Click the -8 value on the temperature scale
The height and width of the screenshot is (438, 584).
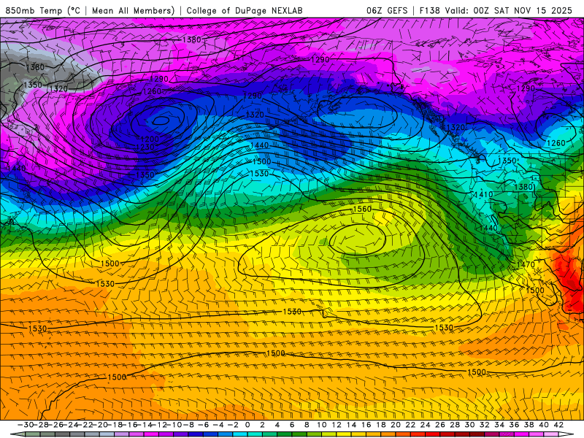click(189, 425)
